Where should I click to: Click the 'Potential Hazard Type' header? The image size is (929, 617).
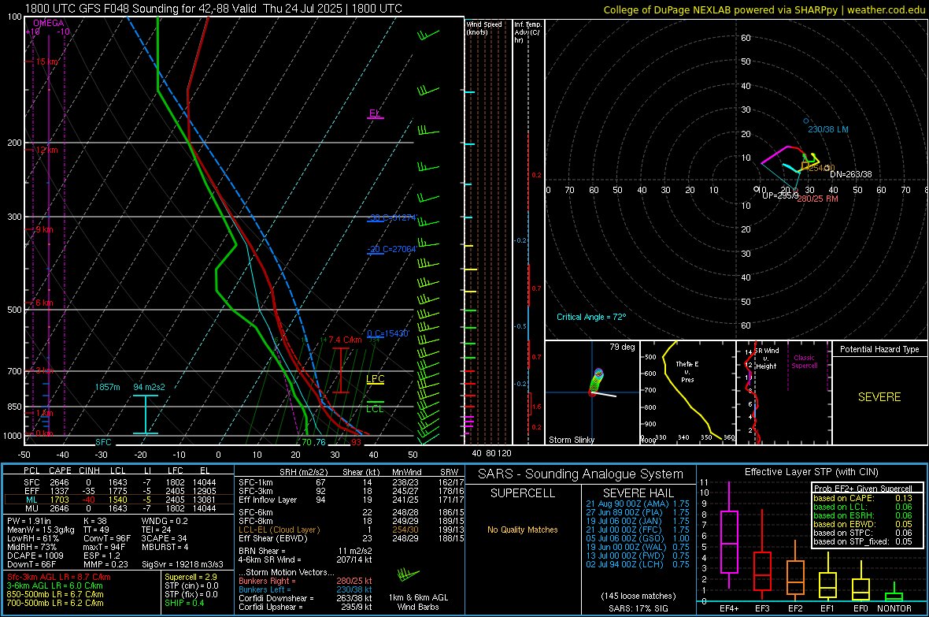[x=879, y=349]
